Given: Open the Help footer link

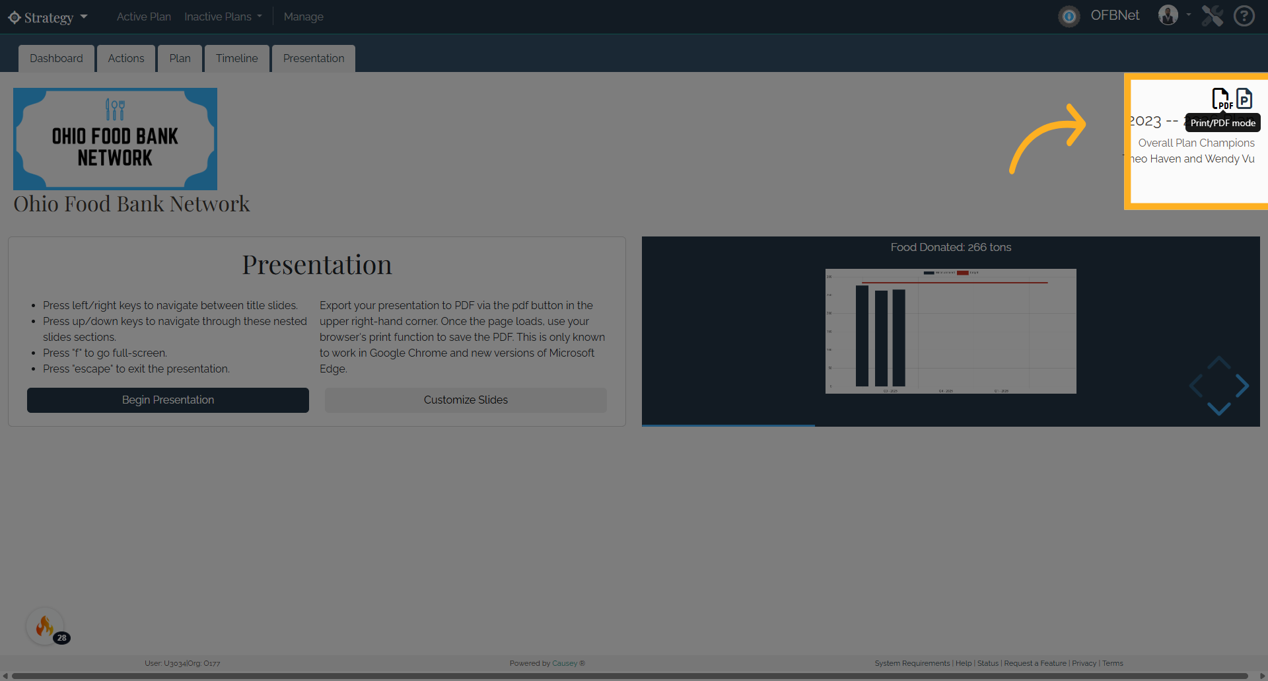Looking at the screenshot, I should pos(964,663).
